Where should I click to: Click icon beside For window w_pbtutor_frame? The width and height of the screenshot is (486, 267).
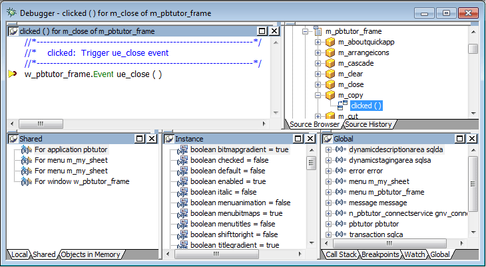(26, 181)
